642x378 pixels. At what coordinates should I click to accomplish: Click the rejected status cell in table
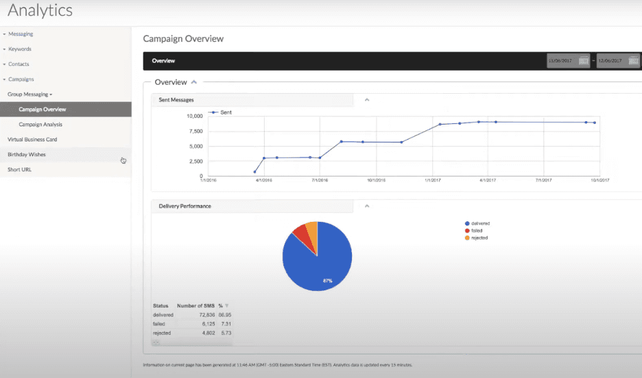162,333
